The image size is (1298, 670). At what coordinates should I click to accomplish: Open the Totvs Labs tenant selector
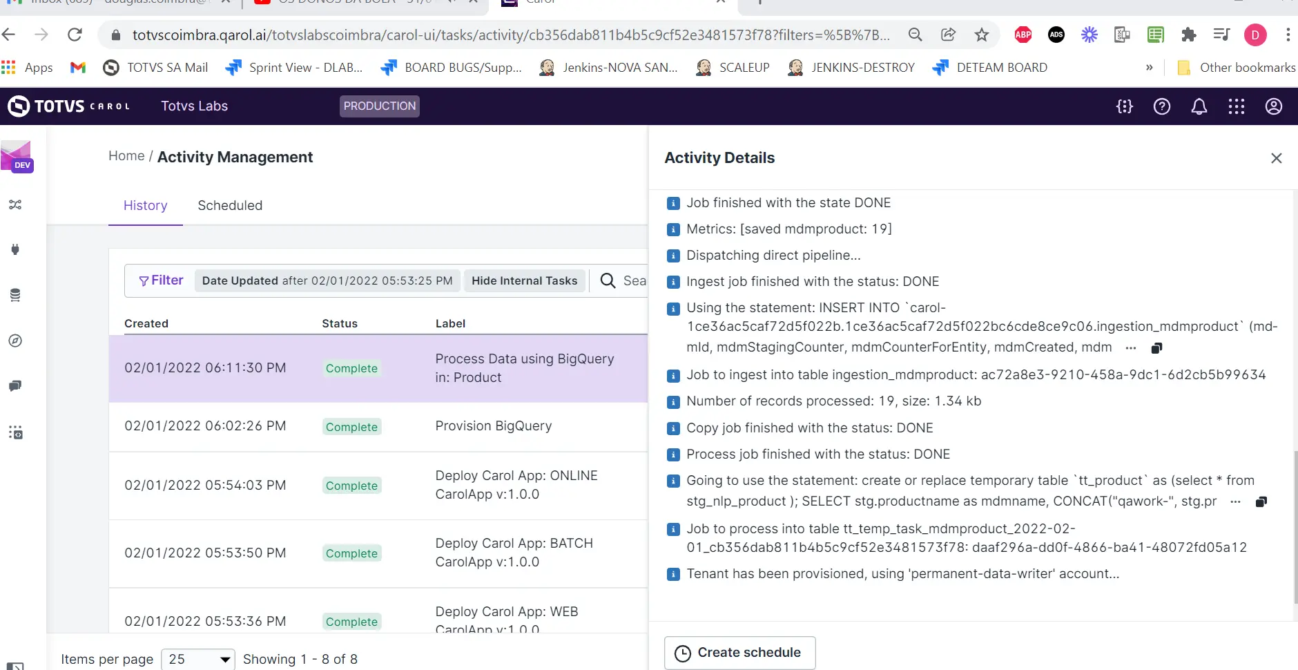click(x=194, y=106)
